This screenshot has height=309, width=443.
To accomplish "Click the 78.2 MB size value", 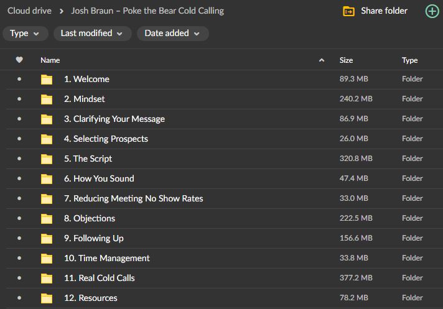I will [354, 297].
